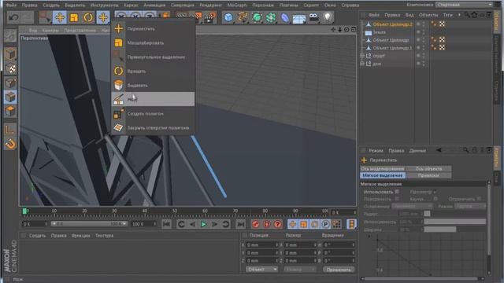Toggle the Использовать checkbox
The width and height of the screenshot is (504, 283).
point(397,192)
